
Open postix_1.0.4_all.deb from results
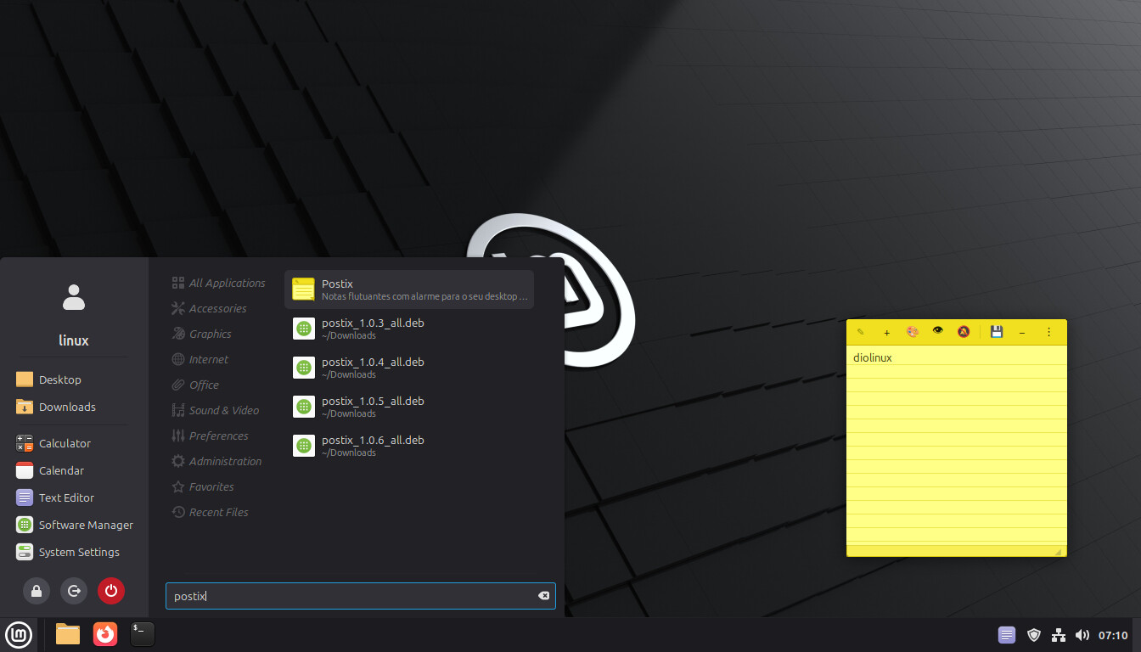[x=409, y=368]
